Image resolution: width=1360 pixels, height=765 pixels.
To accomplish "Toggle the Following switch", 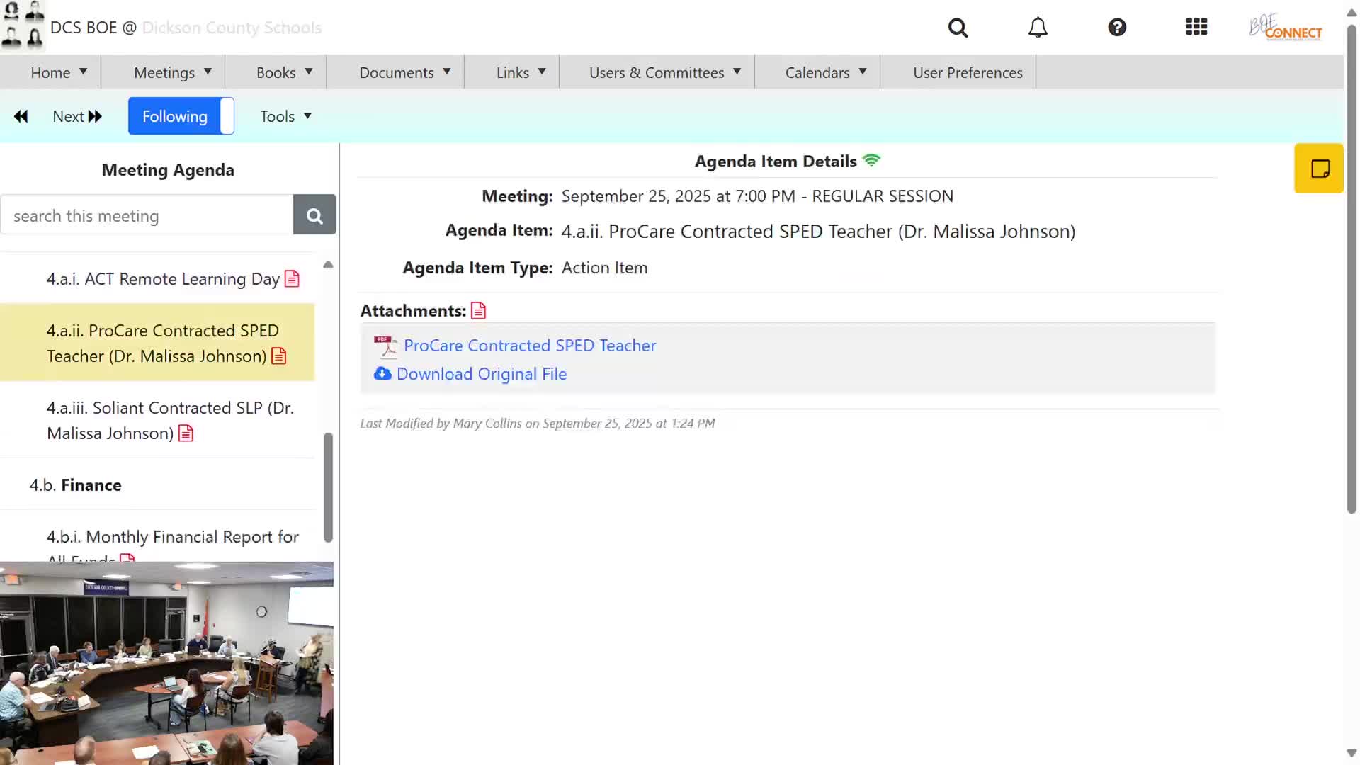I will (x=181, y=116).
